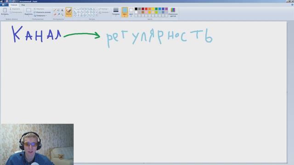Open Edit colors (Изменение цветов) dialog
294x165 pixels.
coord(173,12)
